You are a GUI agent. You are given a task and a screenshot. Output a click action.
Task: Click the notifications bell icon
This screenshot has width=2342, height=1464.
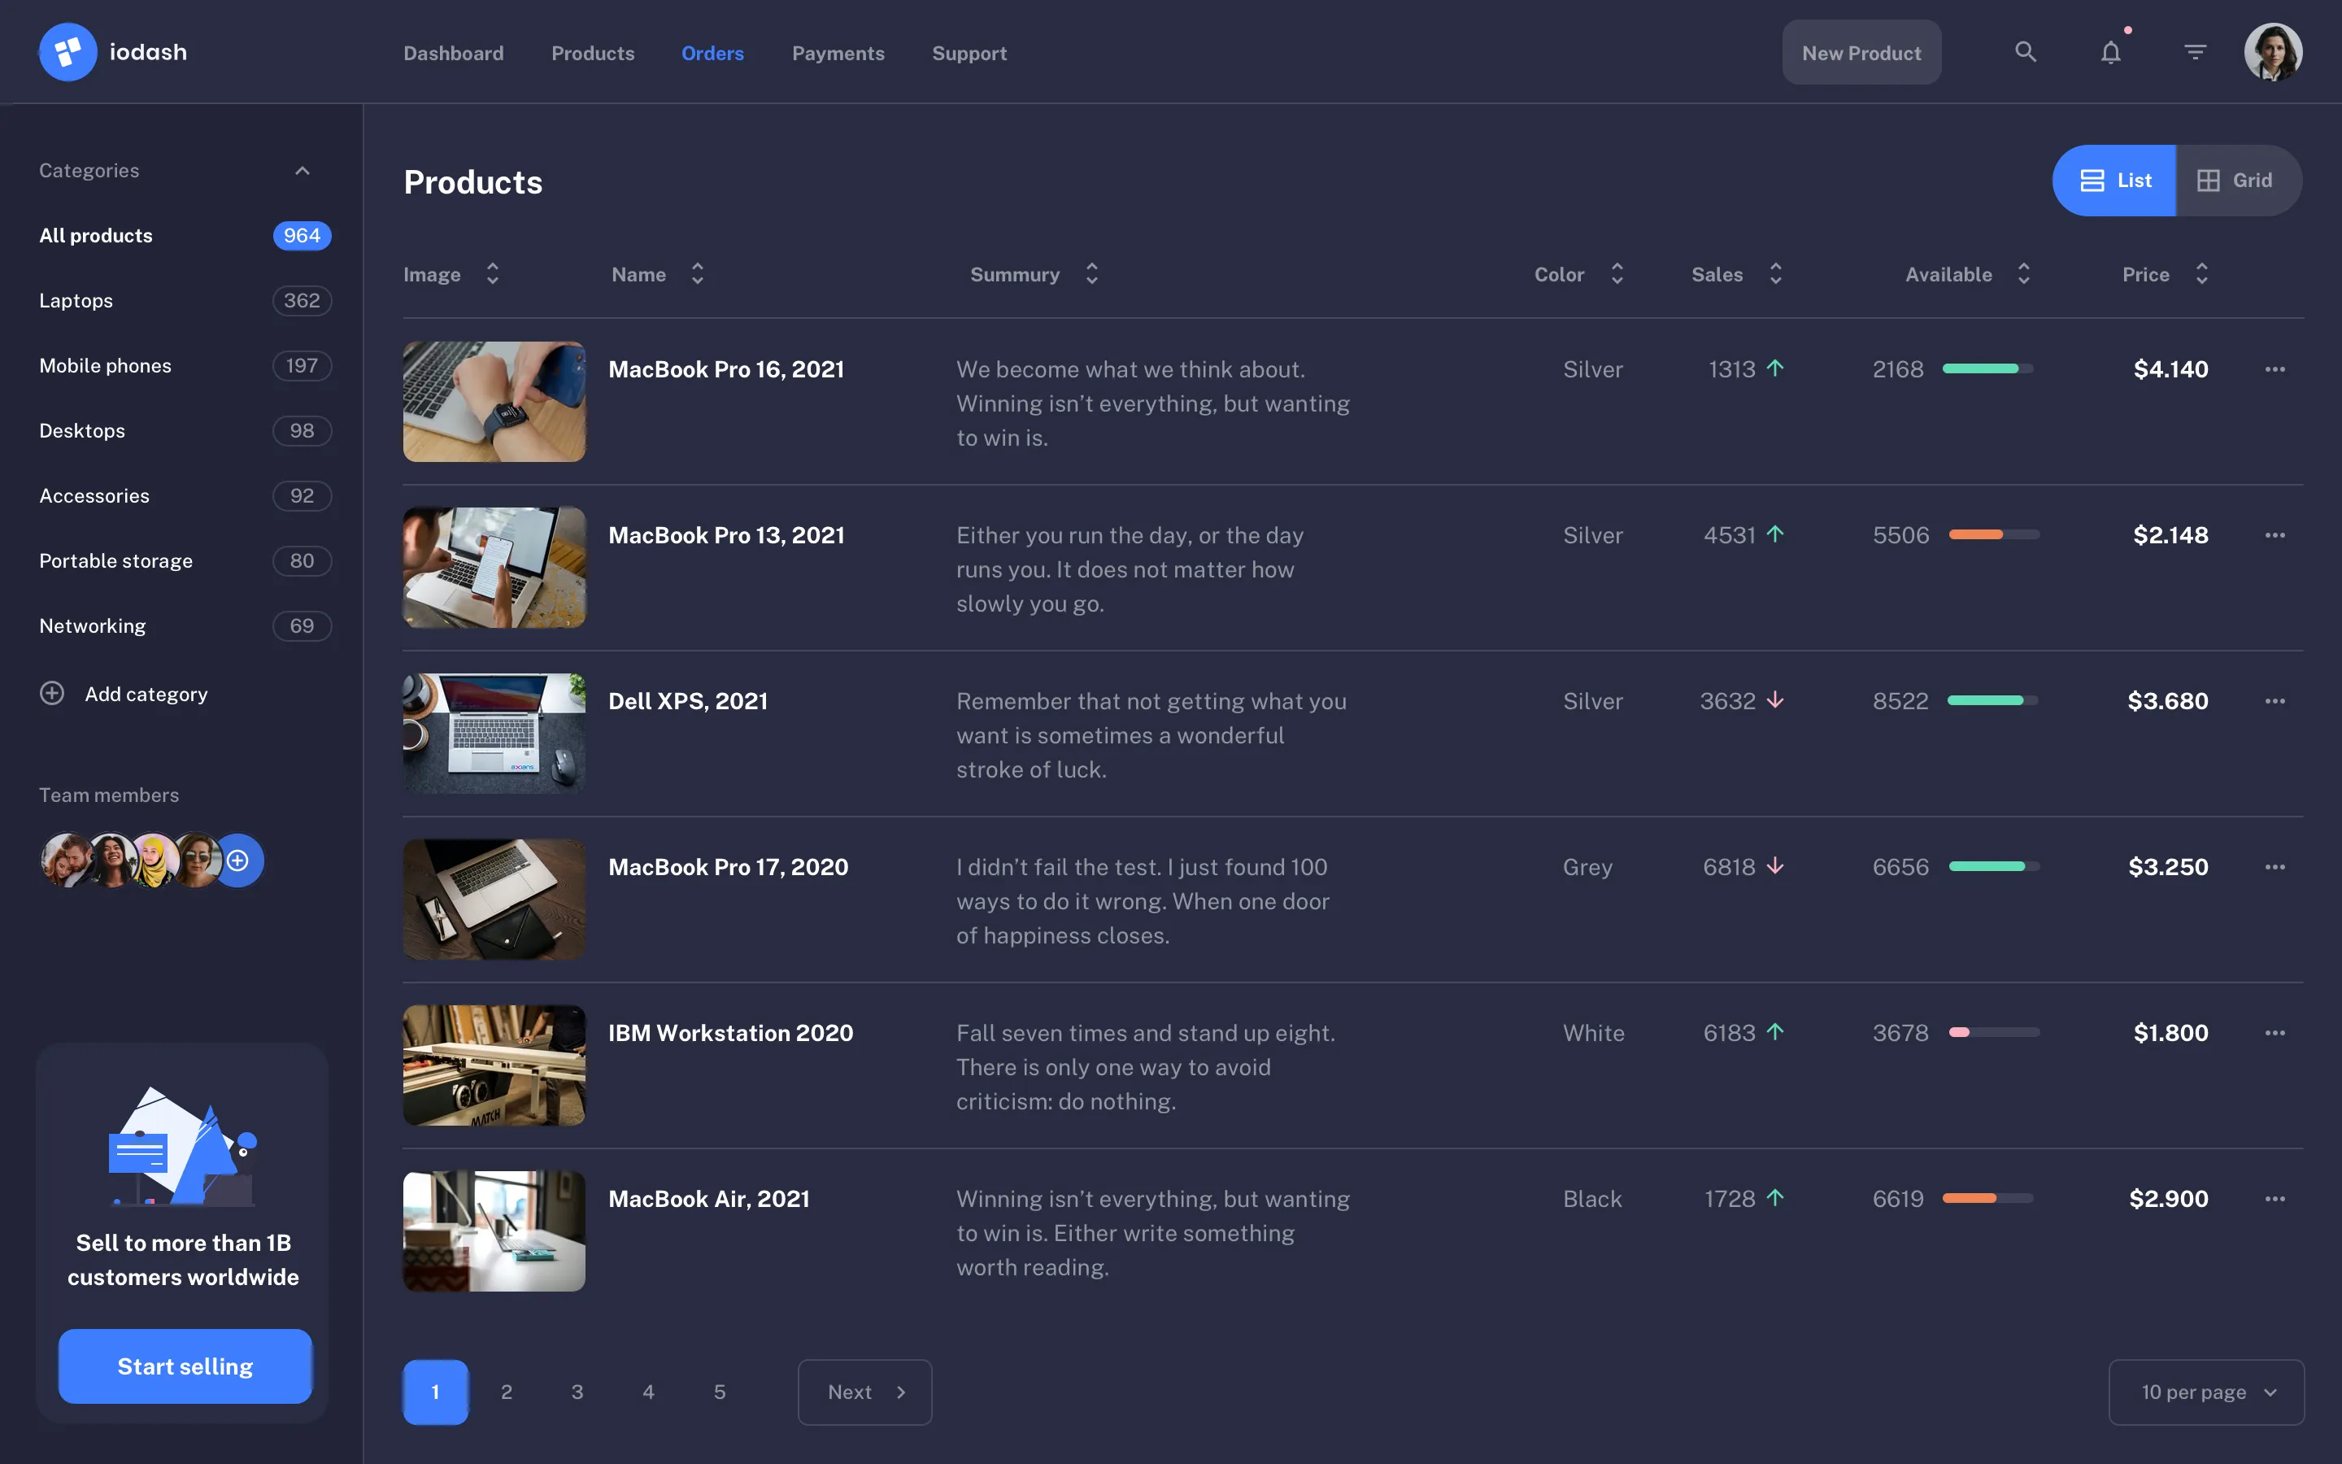(x=2109, y=52)
